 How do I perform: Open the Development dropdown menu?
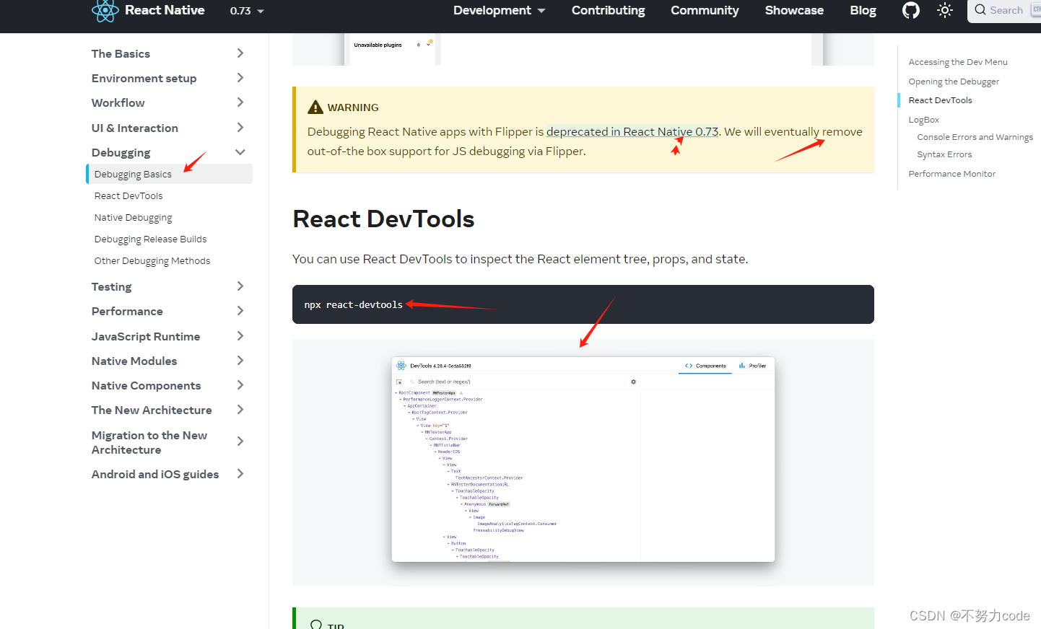tap(500, 10)
